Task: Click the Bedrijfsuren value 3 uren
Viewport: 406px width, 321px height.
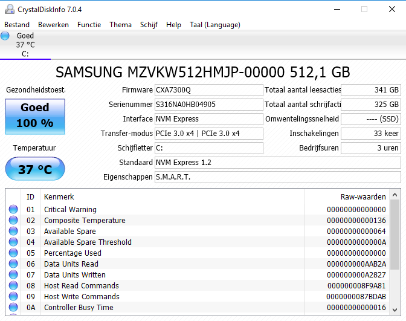Action: 371,148
